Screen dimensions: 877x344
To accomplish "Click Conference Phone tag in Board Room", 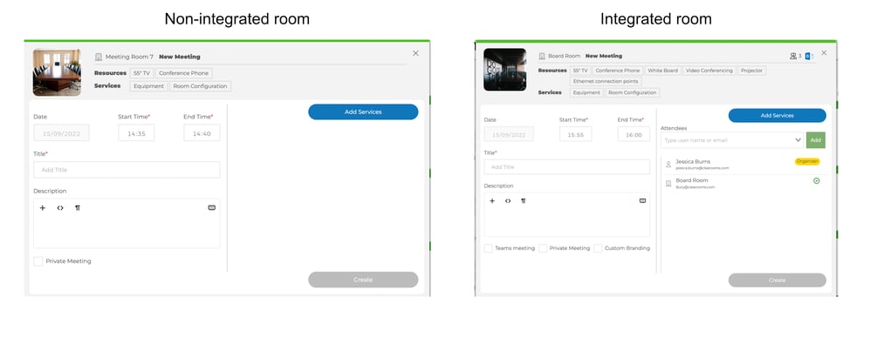I will tap(618, 71).
